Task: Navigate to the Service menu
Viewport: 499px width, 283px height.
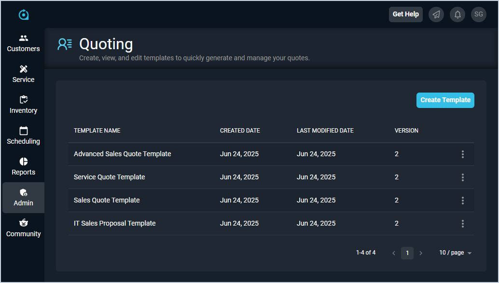Action: coord(23,74)
